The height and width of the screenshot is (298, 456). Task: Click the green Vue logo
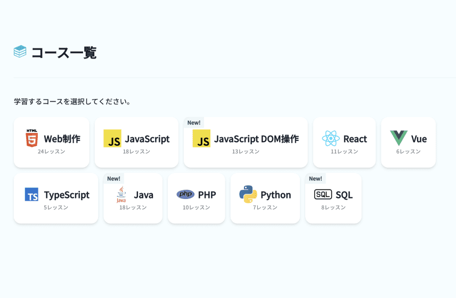[x=398, y=138]
